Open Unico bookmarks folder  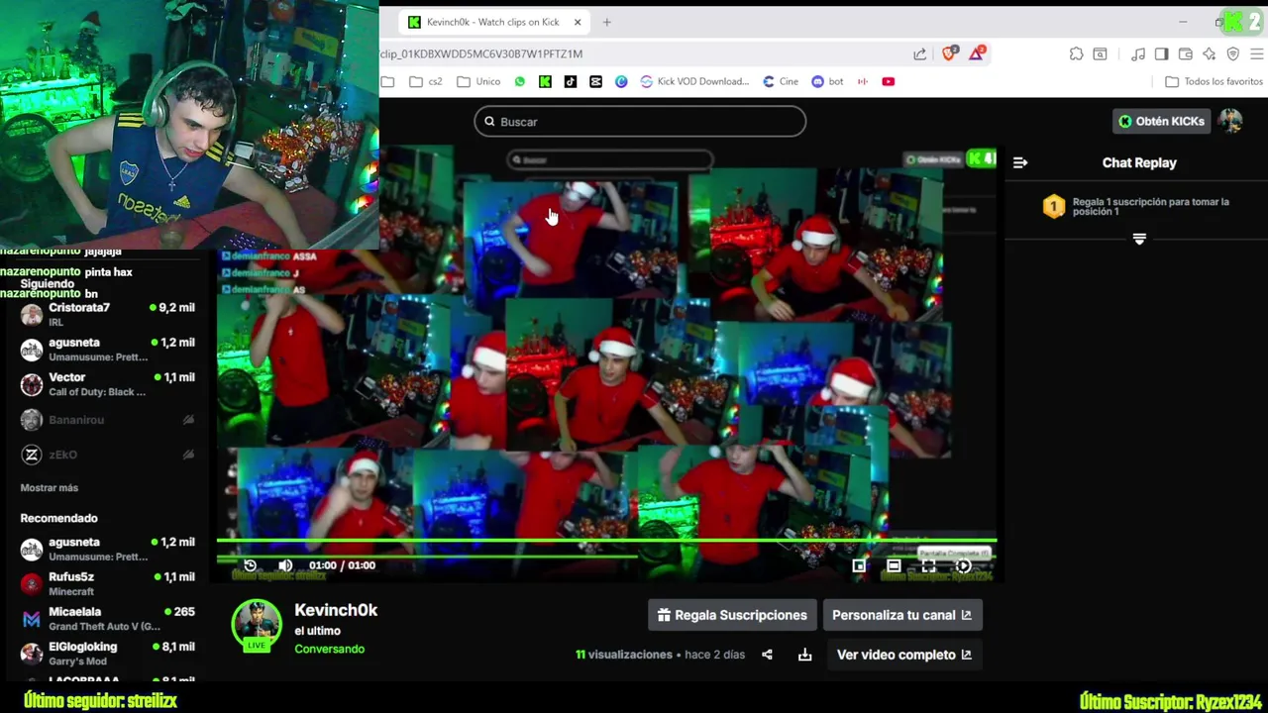click(x=478, y=81)
